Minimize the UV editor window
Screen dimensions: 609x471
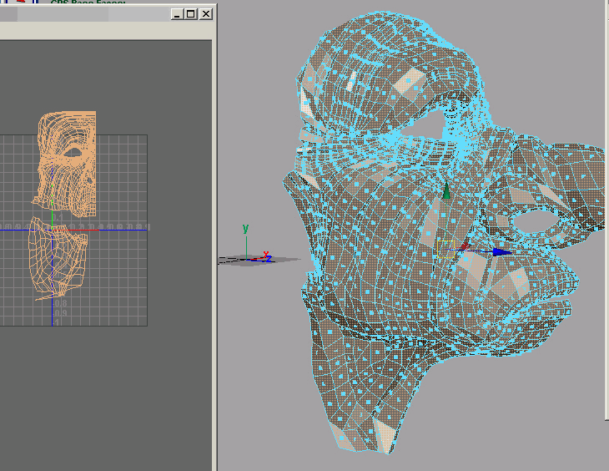176,14
